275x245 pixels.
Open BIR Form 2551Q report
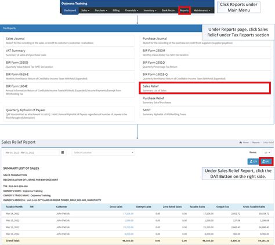click(205, 64)
